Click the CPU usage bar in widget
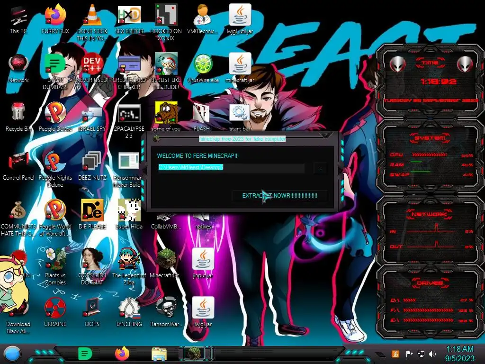This screenshot has height=364, width=485. 429,155
